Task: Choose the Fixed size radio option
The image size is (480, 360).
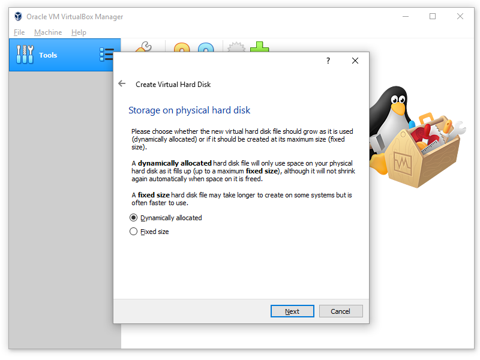Action: [x=134, y=232]
